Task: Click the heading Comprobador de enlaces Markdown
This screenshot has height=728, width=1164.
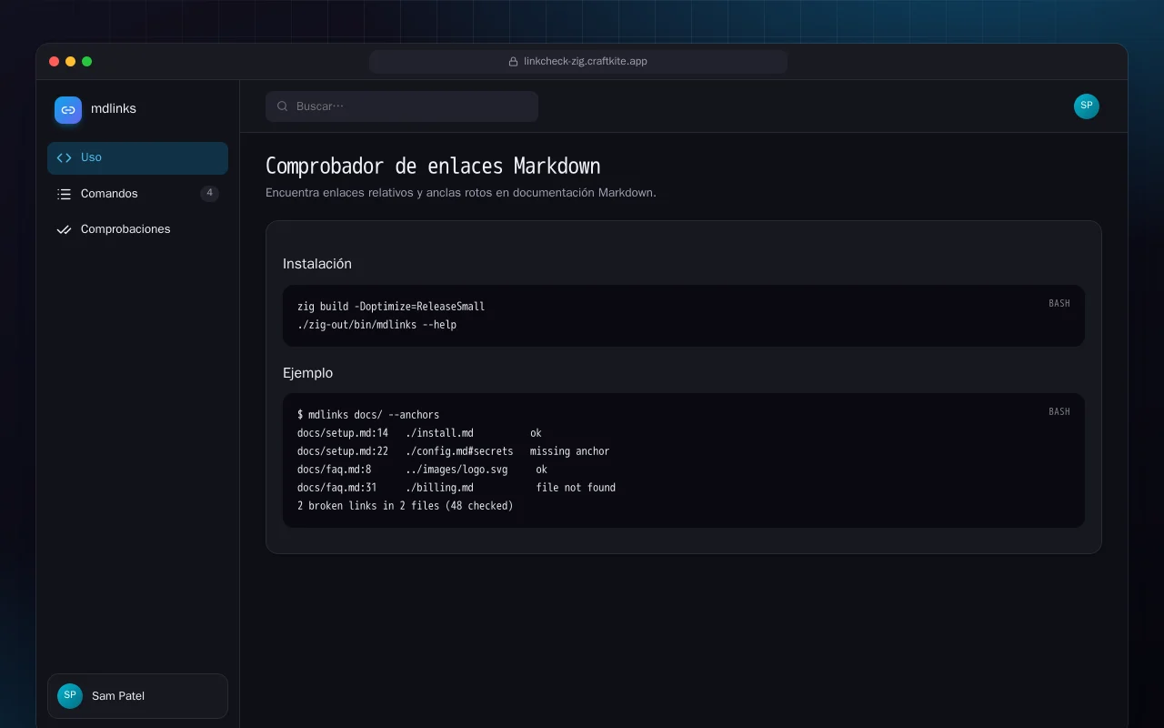Action: point(433,167)
